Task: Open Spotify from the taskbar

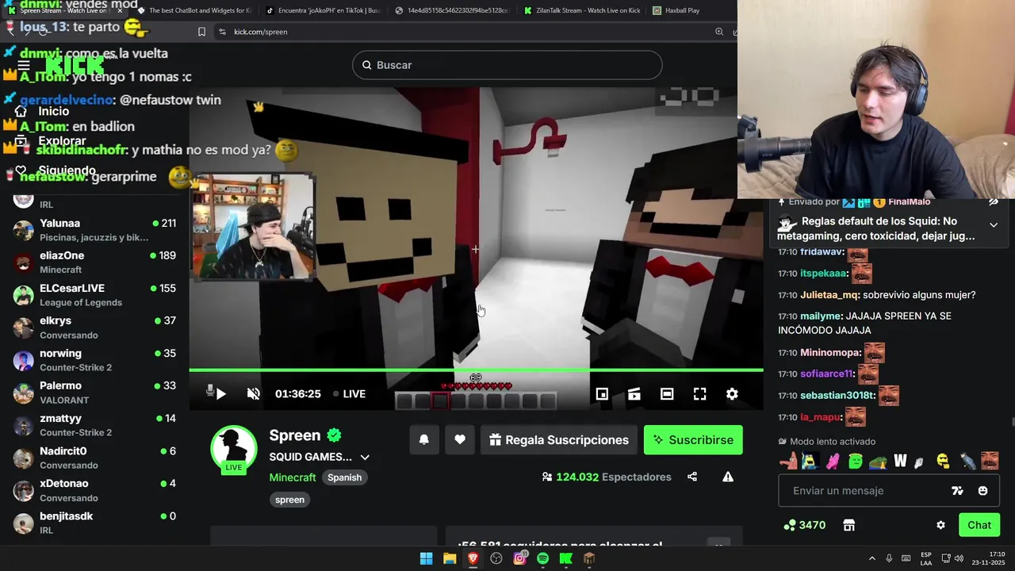Action: pyautogui.click(x=542, y=558)
